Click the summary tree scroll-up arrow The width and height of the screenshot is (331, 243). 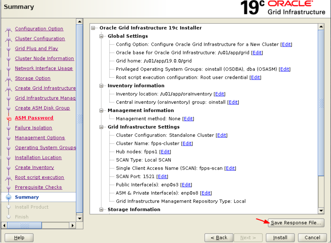[321, 26]
